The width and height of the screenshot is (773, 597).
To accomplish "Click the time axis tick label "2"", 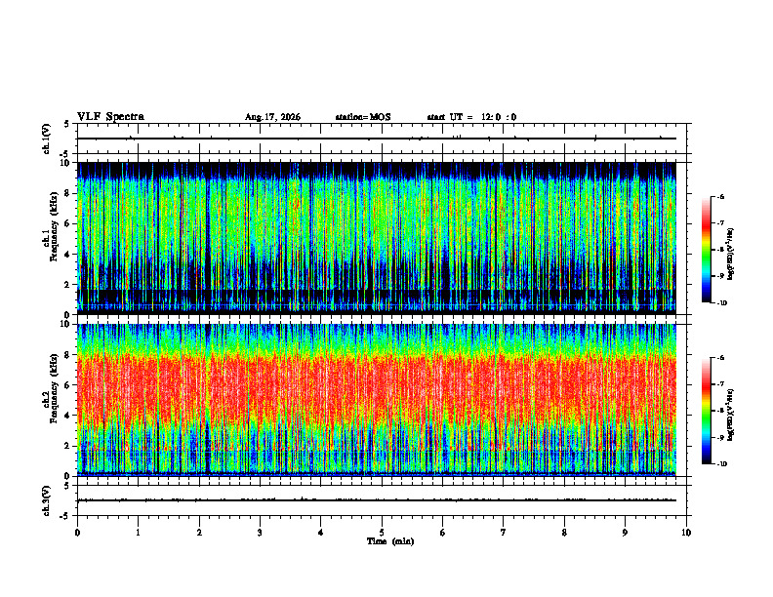I will (199, 533).
